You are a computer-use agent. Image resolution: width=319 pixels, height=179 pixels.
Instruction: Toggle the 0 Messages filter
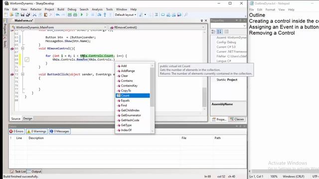point(60,131)
